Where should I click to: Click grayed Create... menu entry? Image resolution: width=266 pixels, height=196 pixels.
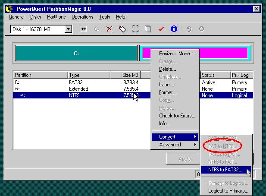(175, 61)
